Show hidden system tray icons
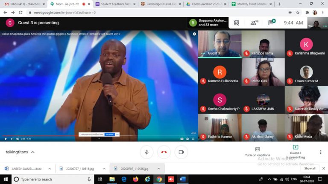The image size is (328, 184). click(269, 179)
